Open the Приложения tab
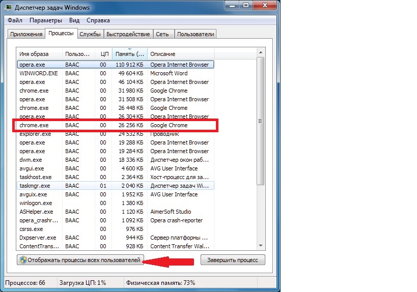 25,34
